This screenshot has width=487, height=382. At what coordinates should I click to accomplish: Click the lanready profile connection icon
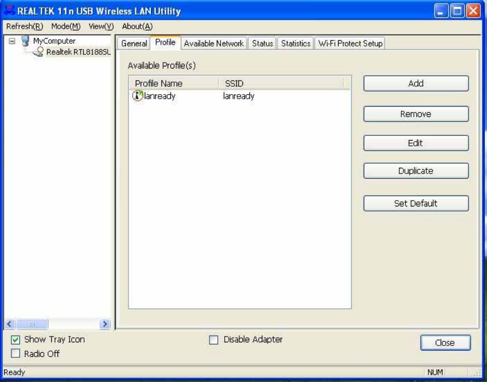coord(137,96)
